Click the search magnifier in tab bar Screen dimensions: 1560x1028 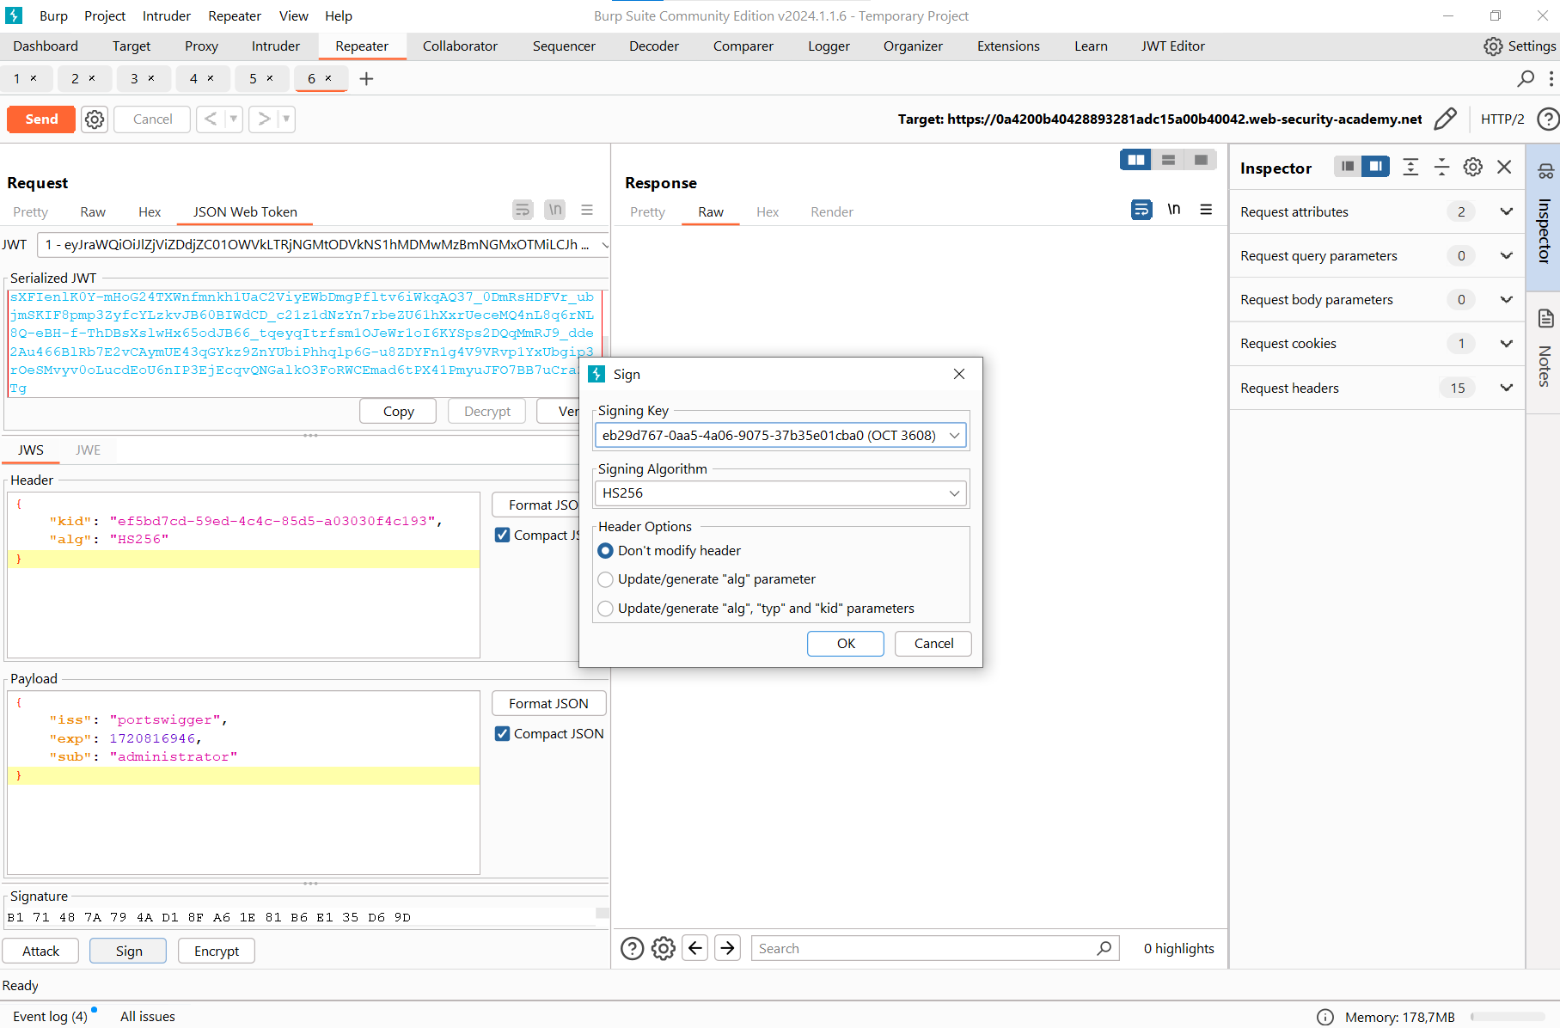[1526, 78]
